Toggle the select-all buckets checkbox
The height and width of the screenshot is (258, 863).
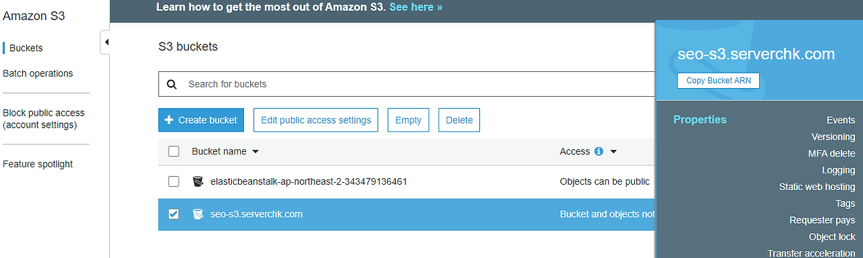coord(173,152)
